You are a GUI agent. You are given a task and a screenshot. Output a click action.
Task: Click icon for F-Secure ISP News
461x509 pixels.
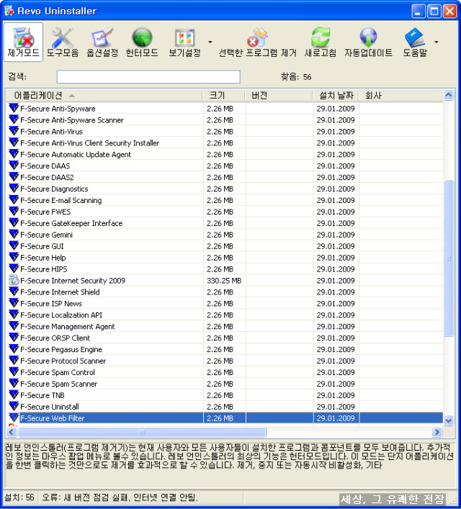click(14, 303)
